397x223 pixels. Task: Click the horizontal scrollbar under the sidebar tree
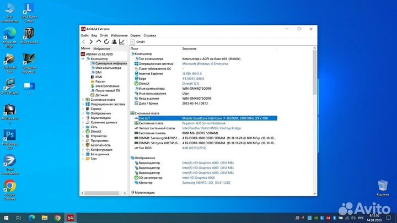[103, 193]
